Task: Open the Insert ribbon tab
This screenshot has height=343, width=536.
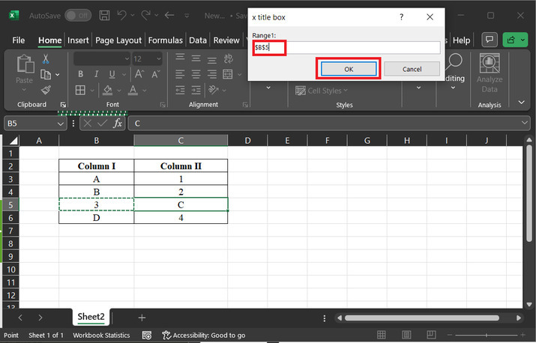Action: point(78,40)
